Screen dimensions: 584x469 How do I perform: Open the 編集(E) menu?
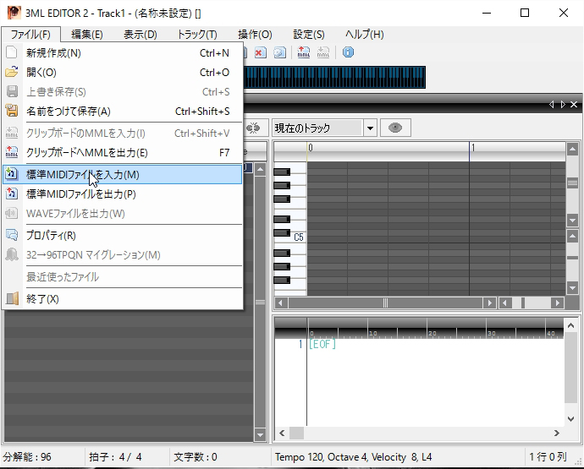[x=87, y=35]
